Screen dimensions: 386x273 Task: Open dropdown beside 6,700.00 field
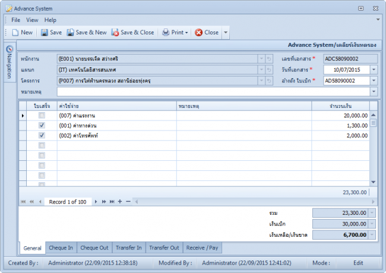[x=372, y=235]
